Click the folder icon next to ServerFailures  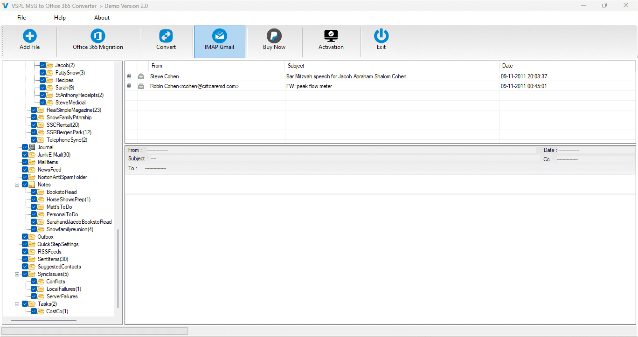pos(41,296)
